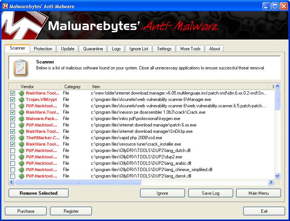Click bug icon in idm.6.xx first row
The width and height of the screenshot is (290, 221).
pyautogui.click(x=21, y=93)
